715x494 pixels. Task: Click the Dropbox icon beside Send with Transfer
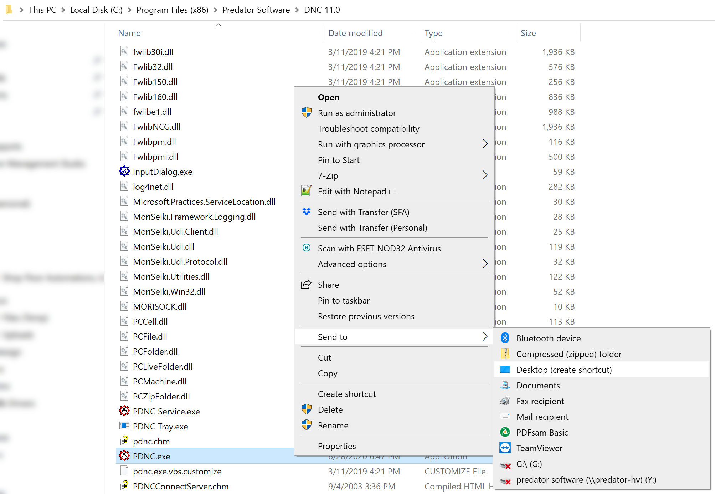click(307, 212)
